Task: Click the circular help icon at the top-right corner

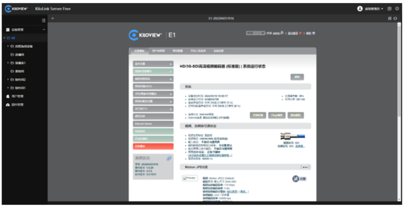Action: click(397, 9)
